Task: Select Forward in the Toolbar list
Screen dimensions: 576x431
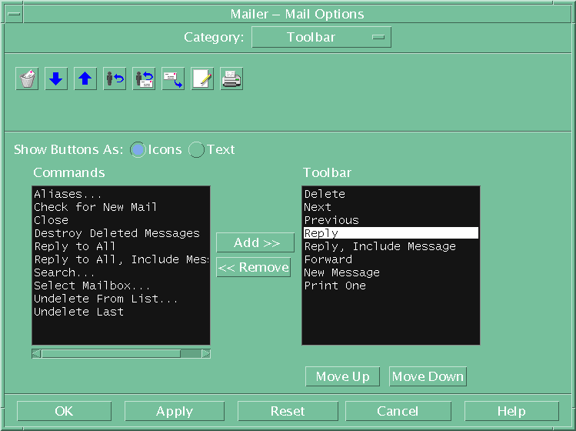Action: pos(328,259)
